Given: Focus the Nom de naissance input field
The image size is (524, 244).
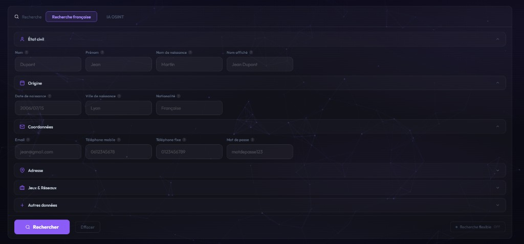Looking at the screenshot, I should click(x=189, y=64).
